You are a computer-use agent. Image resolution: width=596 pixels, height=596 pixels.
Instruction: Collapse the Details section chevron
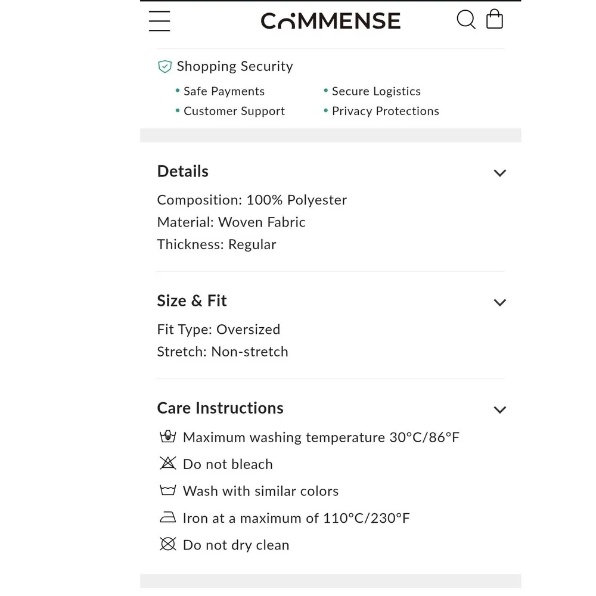[x=499, y=173]
